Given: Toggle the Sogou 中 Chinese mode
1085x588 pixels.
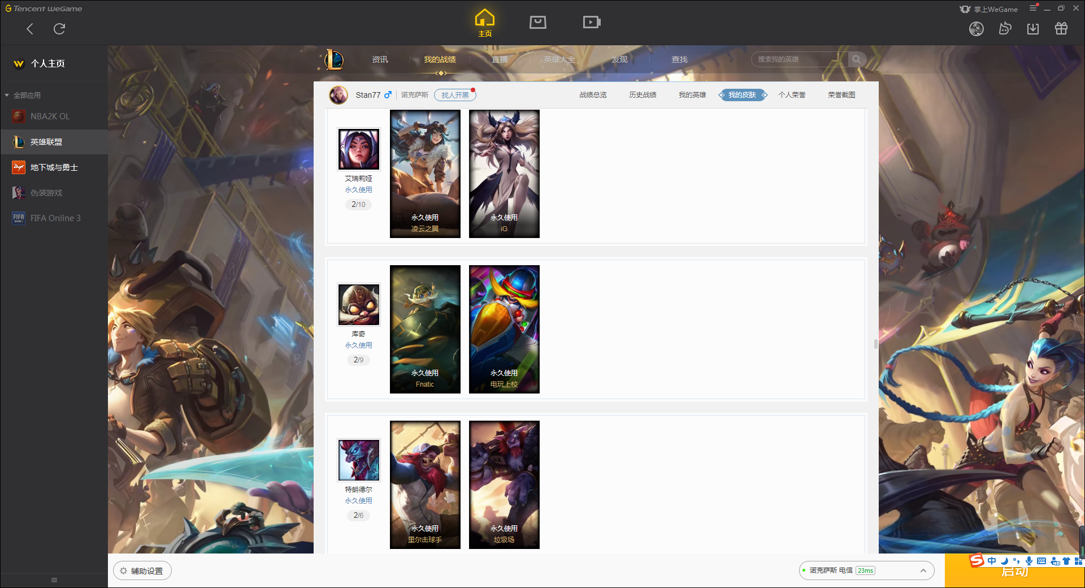Looking at the screenshot, I should pos(992,561).
